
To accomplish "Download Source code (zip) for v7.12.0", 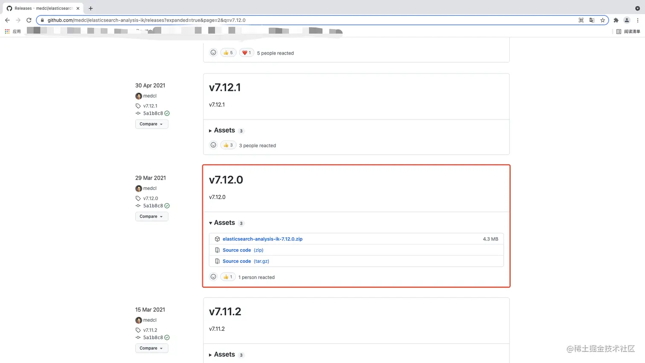I will pyautogui.click(x=243, y=250).
